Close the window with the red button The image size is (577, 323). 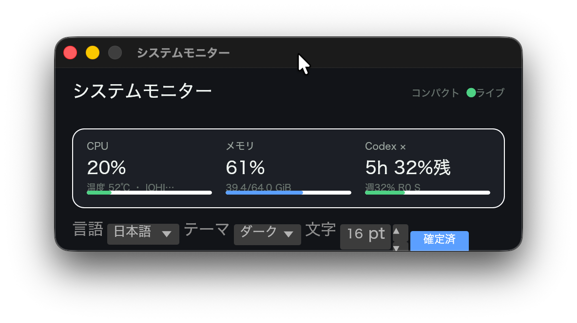[x=70, y=53]
